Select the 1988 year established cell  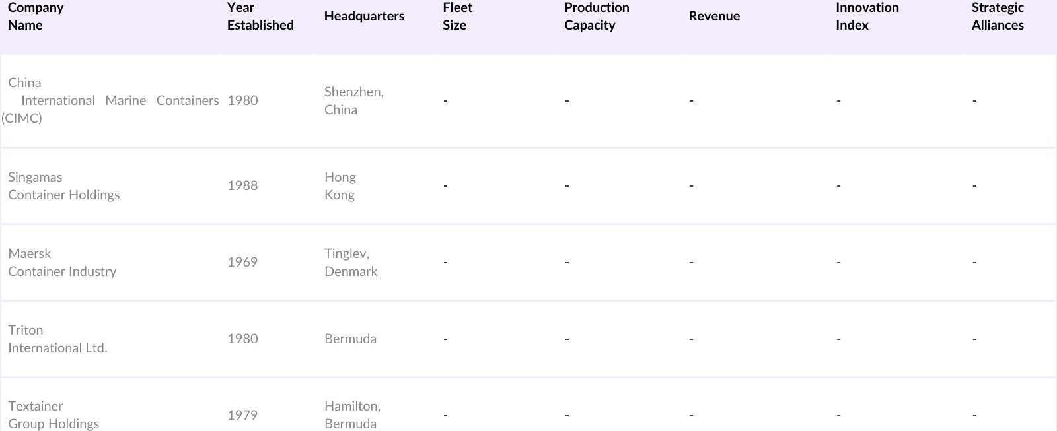point(242,186)
